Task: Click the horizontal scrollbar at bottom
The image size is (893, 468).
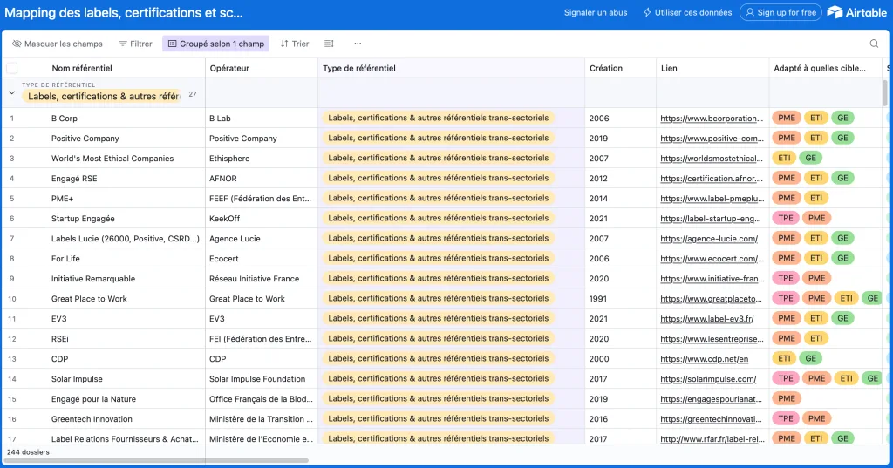Action: pyautogui.click(x=157, y=461)
